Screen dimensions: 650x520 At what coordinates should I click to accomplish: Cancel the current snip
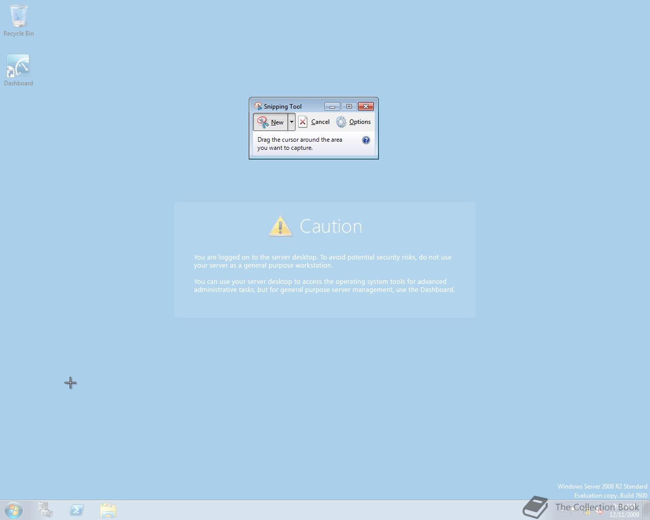coord(314,122)
